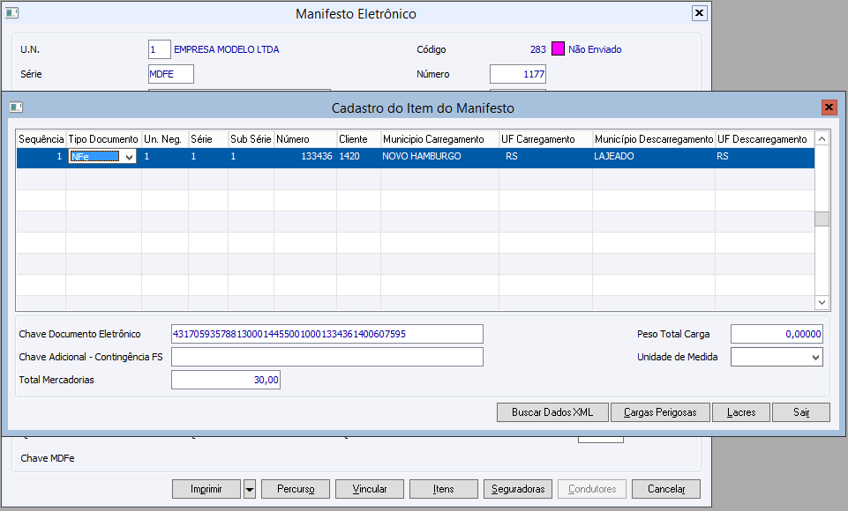Click the Cadastro do Item window icon

coord(16,107)
